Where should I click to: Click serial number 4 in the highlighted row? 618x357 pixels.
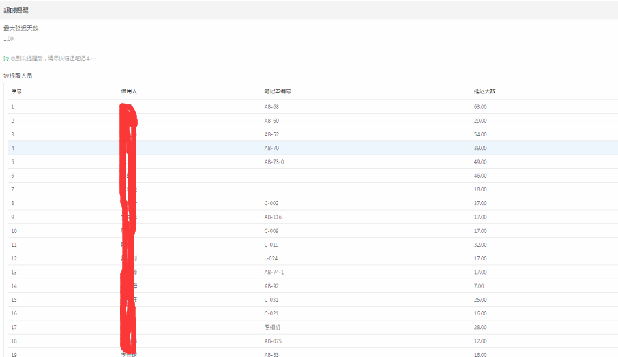coord(12,148)
